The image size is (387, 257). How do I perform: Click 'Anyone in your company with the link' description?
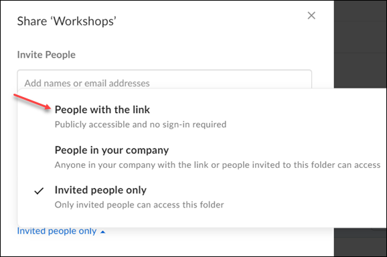click(x=218, y=165)
